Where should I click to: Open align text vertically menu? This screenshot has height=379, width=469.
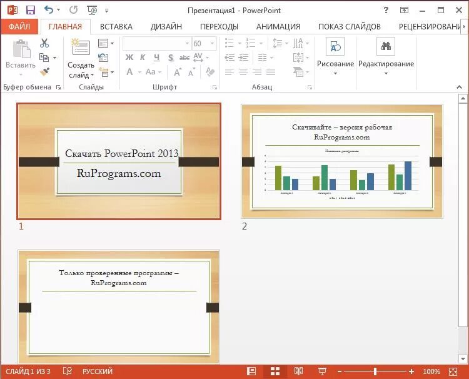[x=301, y=58]
